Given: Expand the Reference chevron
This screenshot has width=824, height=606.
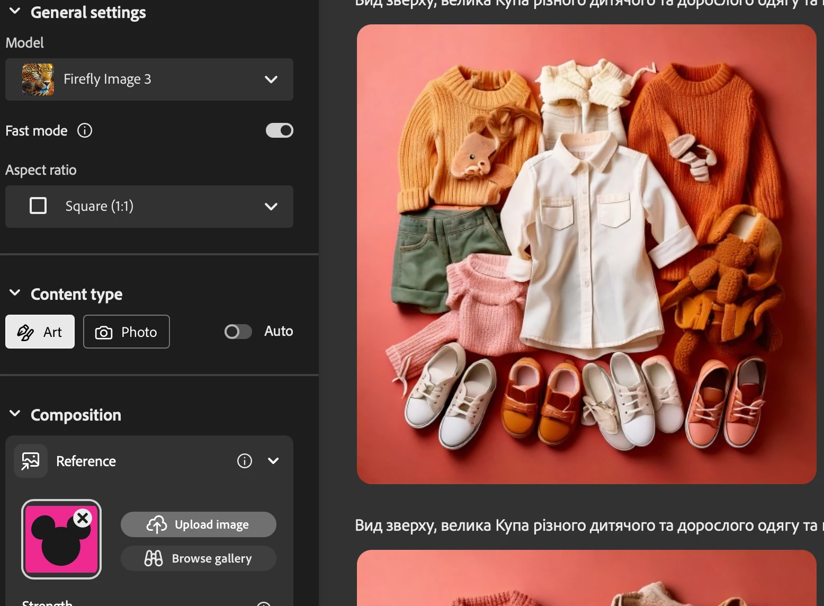Looking at the screenshot, I should [273, 461].
